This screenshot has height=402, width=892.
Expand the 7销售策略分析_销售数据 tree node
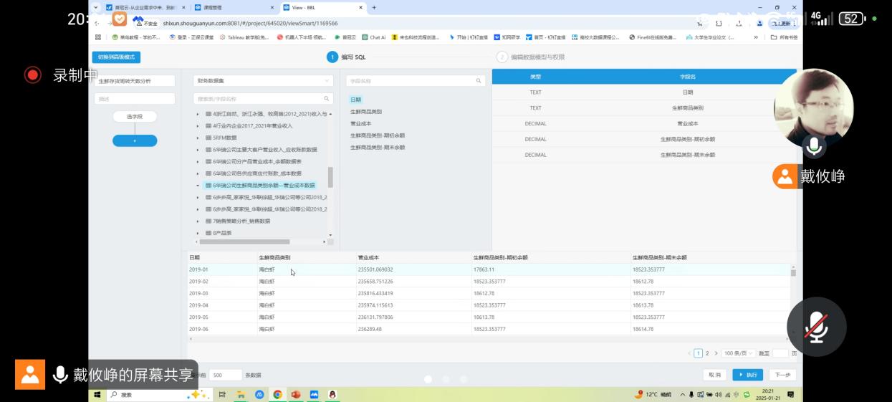pos(198,221)
